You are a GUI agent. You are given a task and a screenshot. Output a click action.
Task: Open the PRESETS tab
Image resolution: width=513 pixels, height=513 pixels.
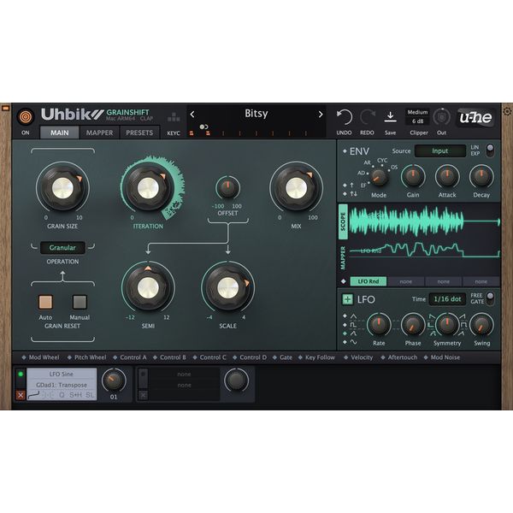click(139, 133)
